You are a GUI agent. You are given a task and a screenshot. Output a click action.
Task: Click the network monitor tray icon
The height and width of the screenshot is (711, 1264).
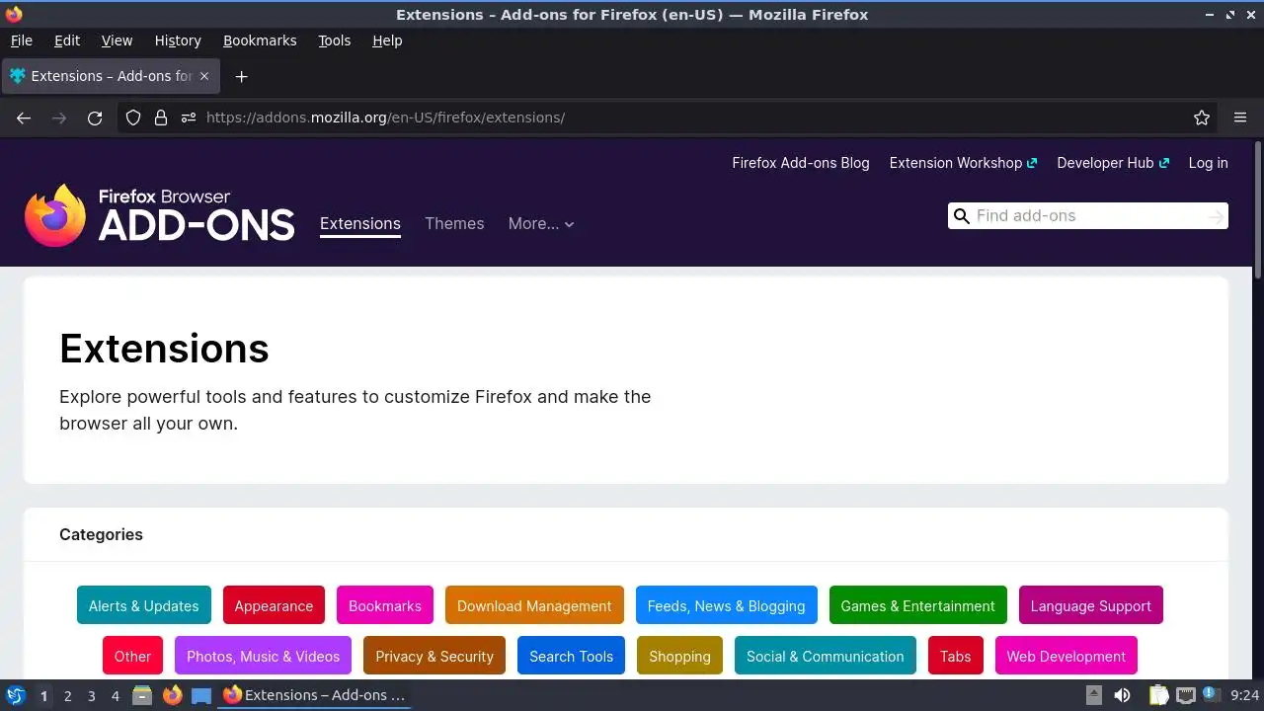point(1185,695)
